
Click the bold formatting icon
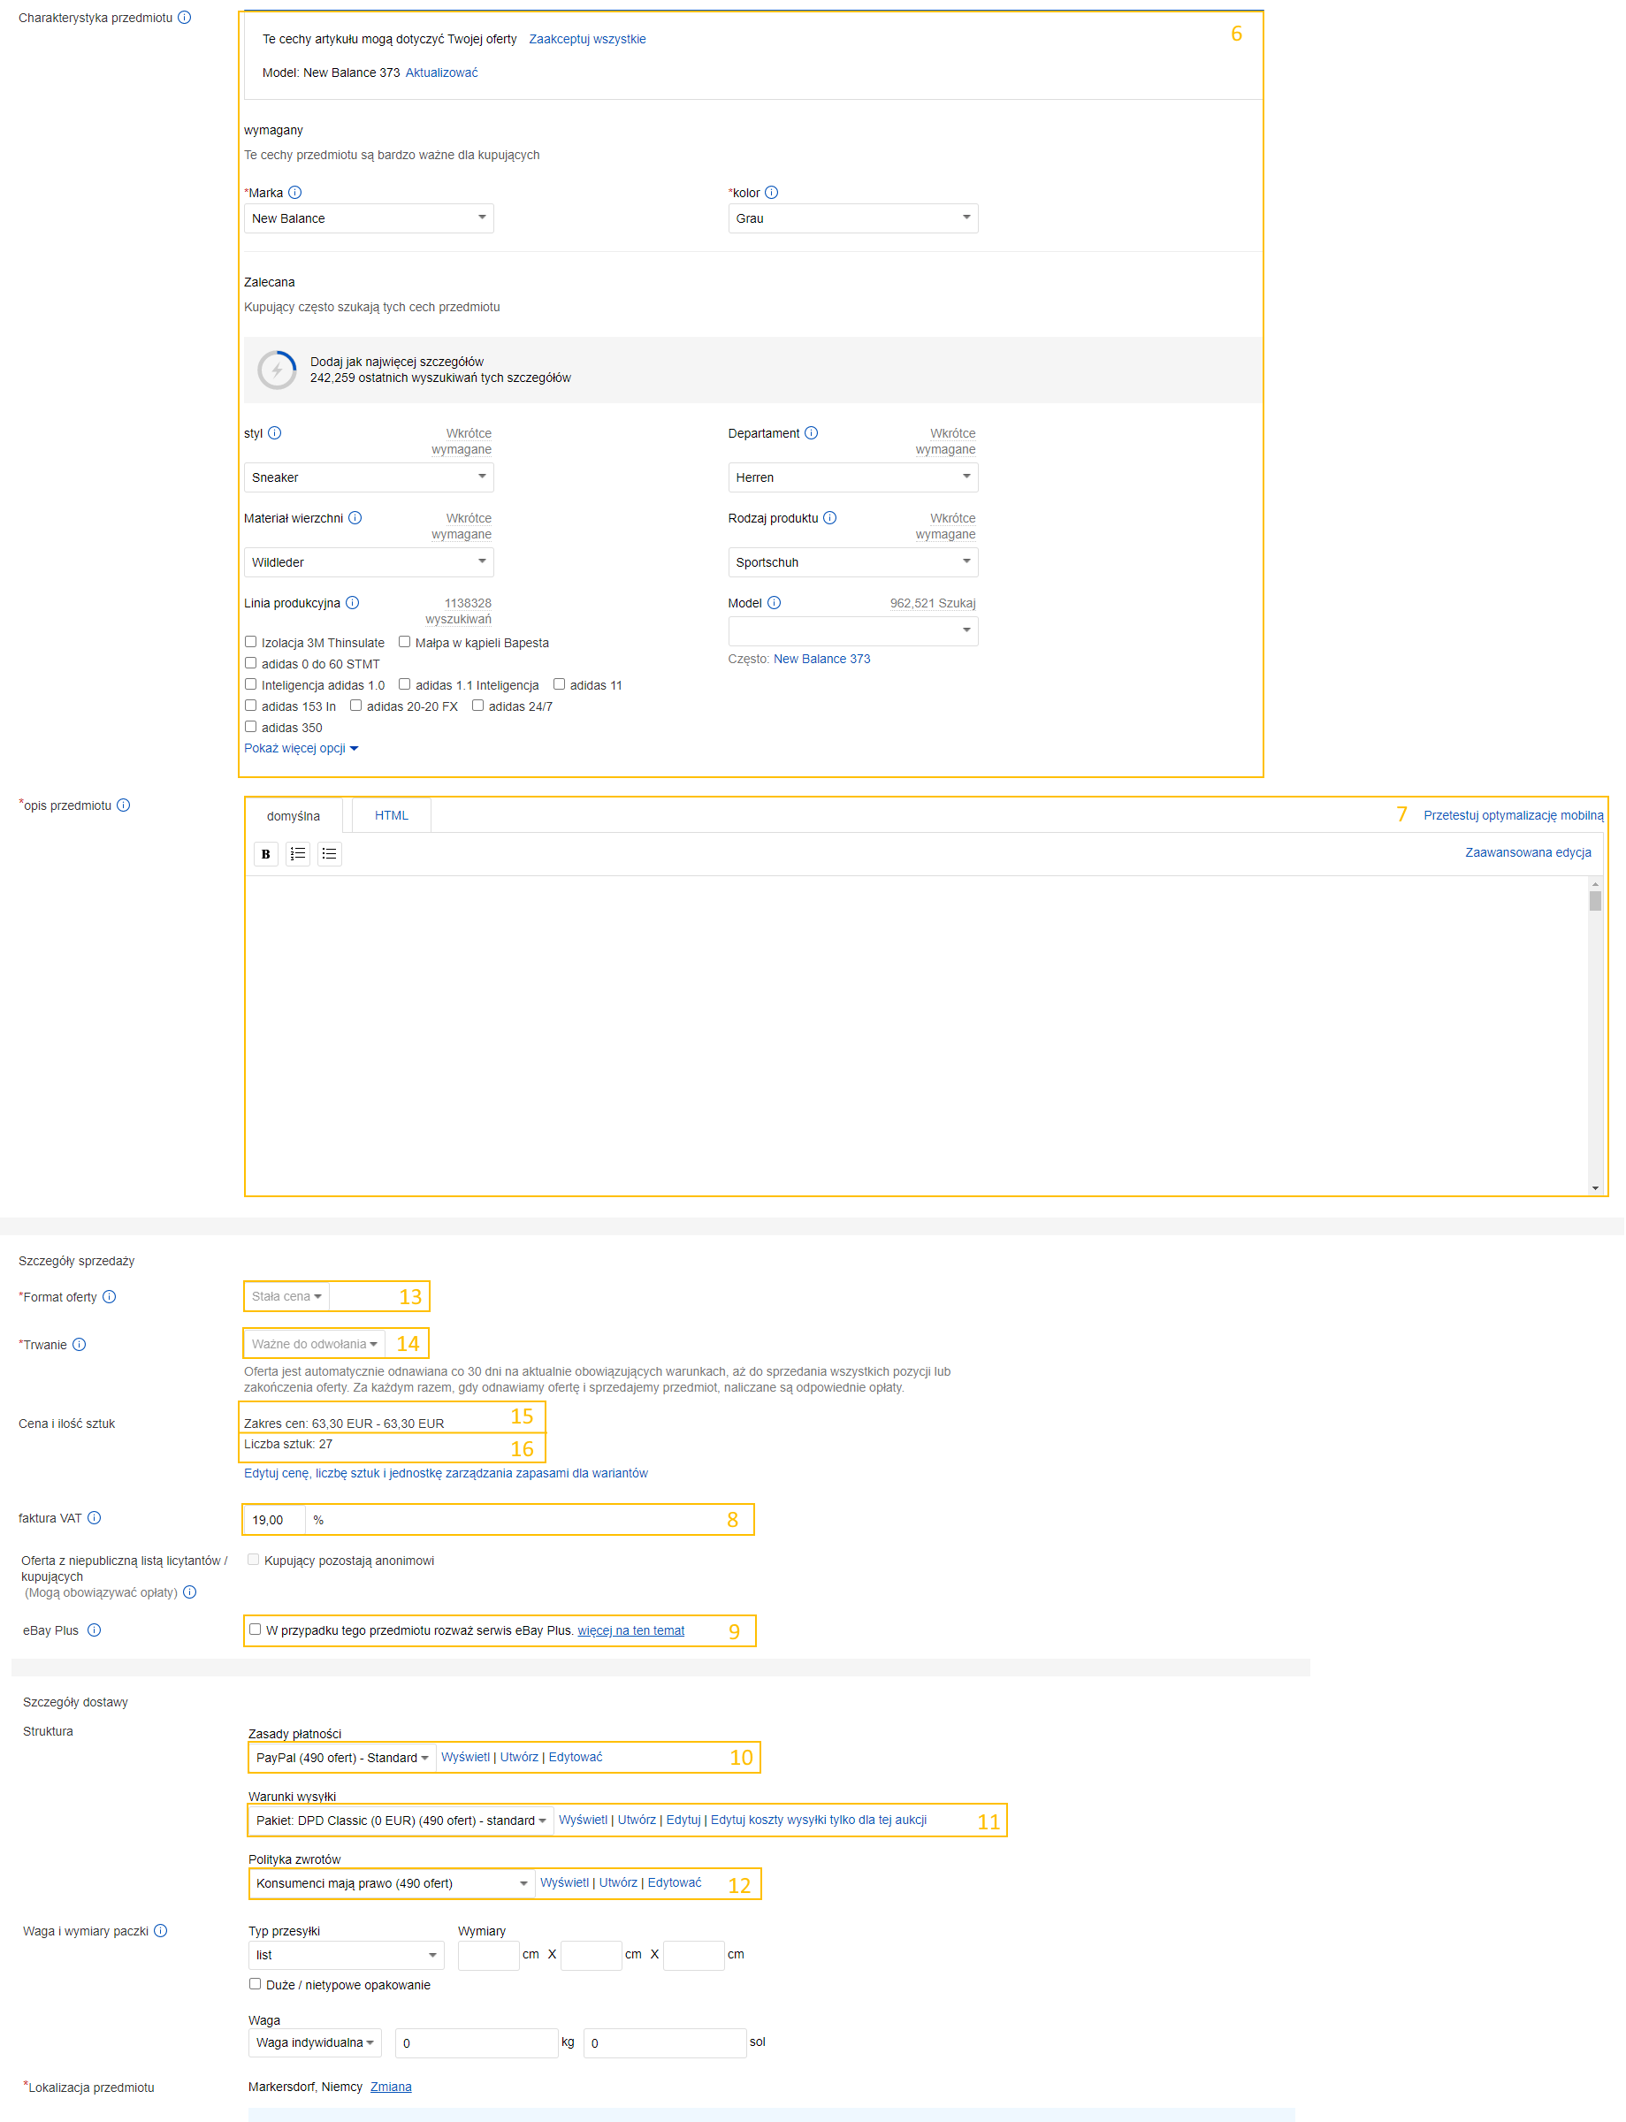265,854
